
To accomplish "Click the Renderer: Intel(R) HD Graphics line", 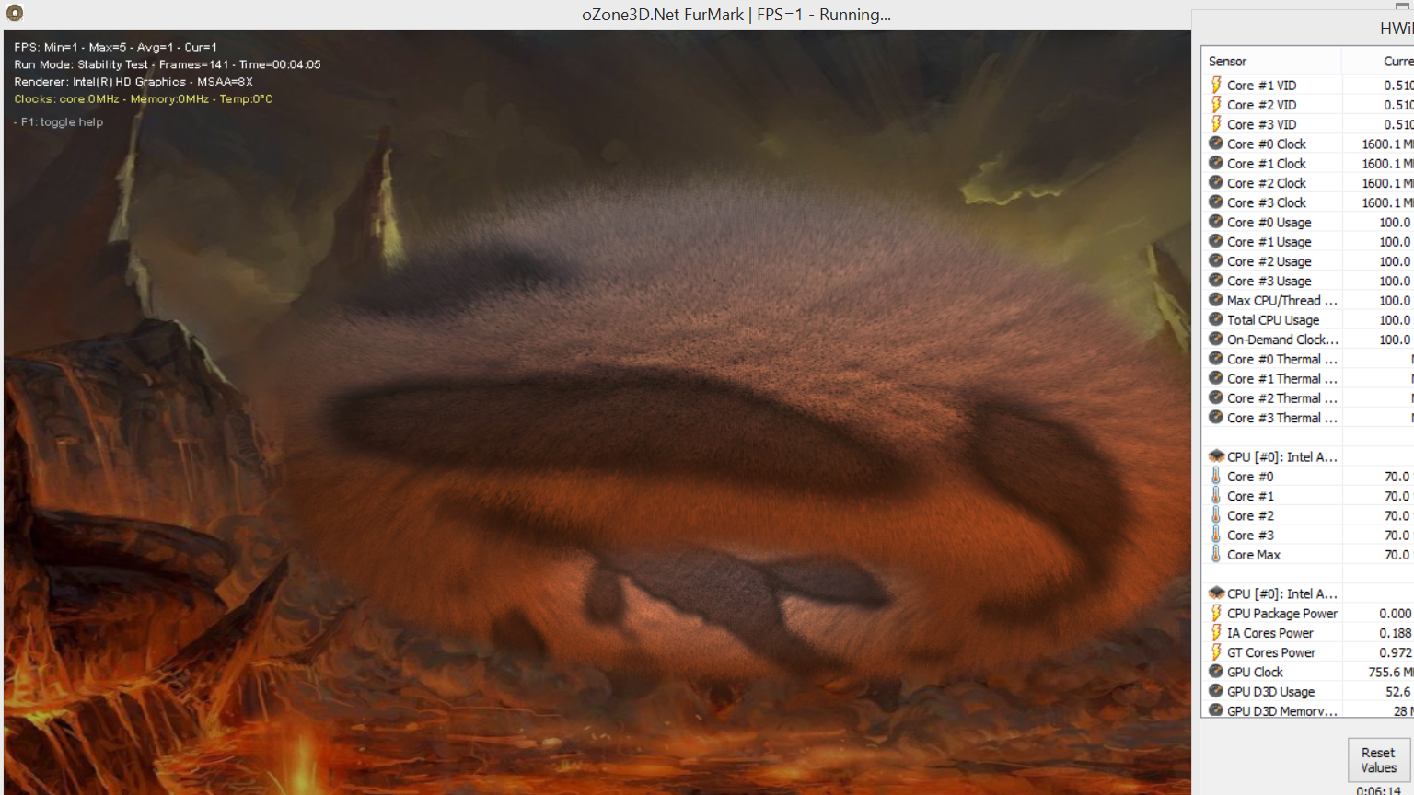I will pyautogui.click(x=133, y=82).
